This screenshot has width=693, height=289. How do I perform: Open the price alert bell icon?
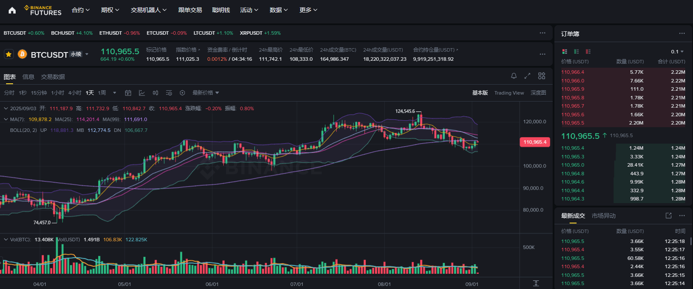514,76
